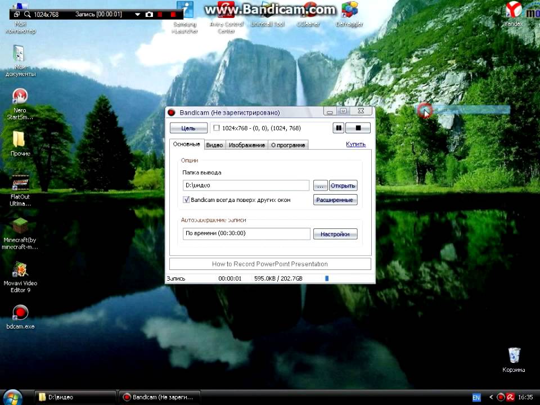
Task: Click the camera screenshot icon in recording bar
Action: coord(149,15)
